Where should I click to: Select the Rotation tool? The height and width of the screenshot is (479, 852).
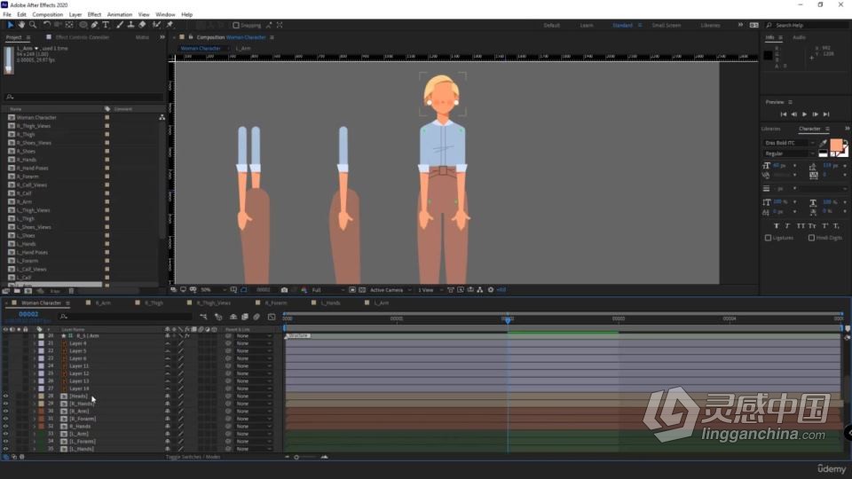click(x=47, y=25)
